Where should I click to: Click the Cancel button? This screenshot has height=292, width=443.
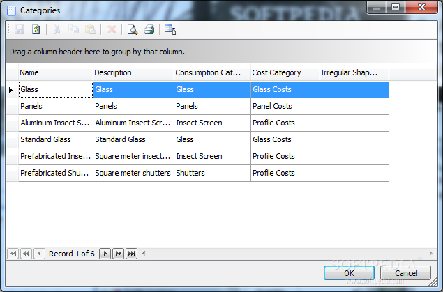click(x=406, y=273)
